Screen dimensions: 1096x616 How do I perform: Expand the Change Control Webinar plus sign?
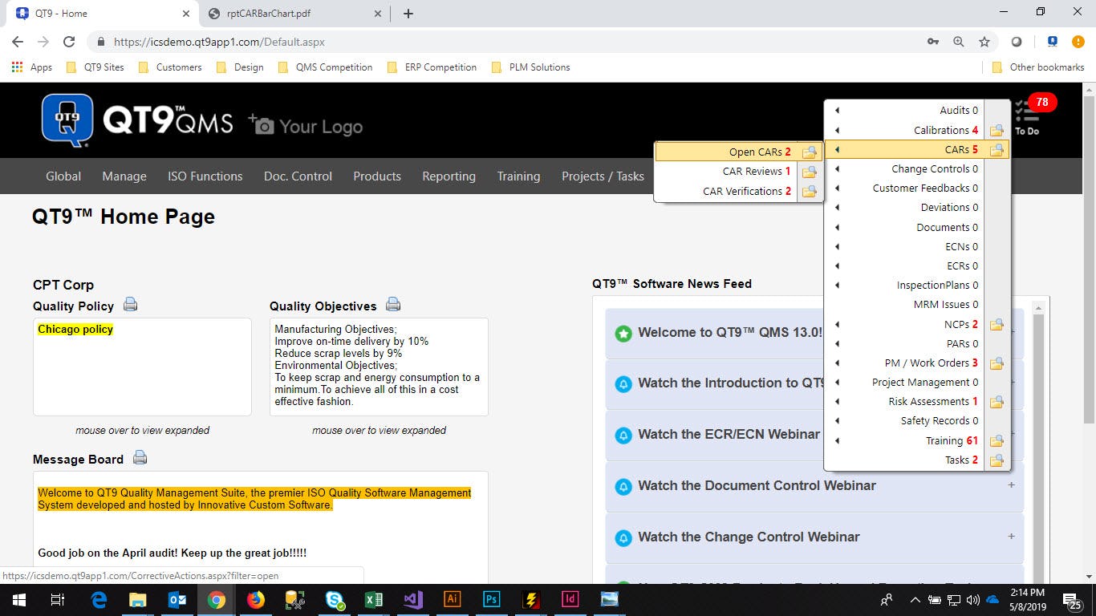click(1011, 537)
